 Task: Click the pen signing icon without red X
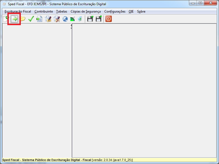point(48,19)
